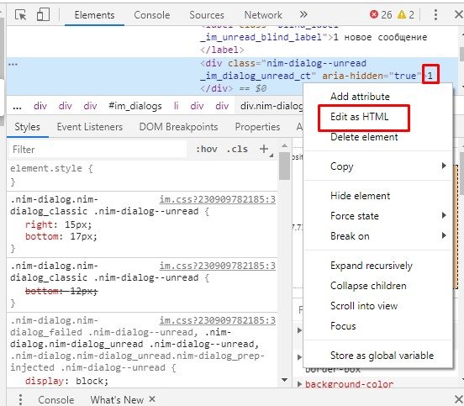
Task: Click the element.style rule header
Action: point(51,168)
